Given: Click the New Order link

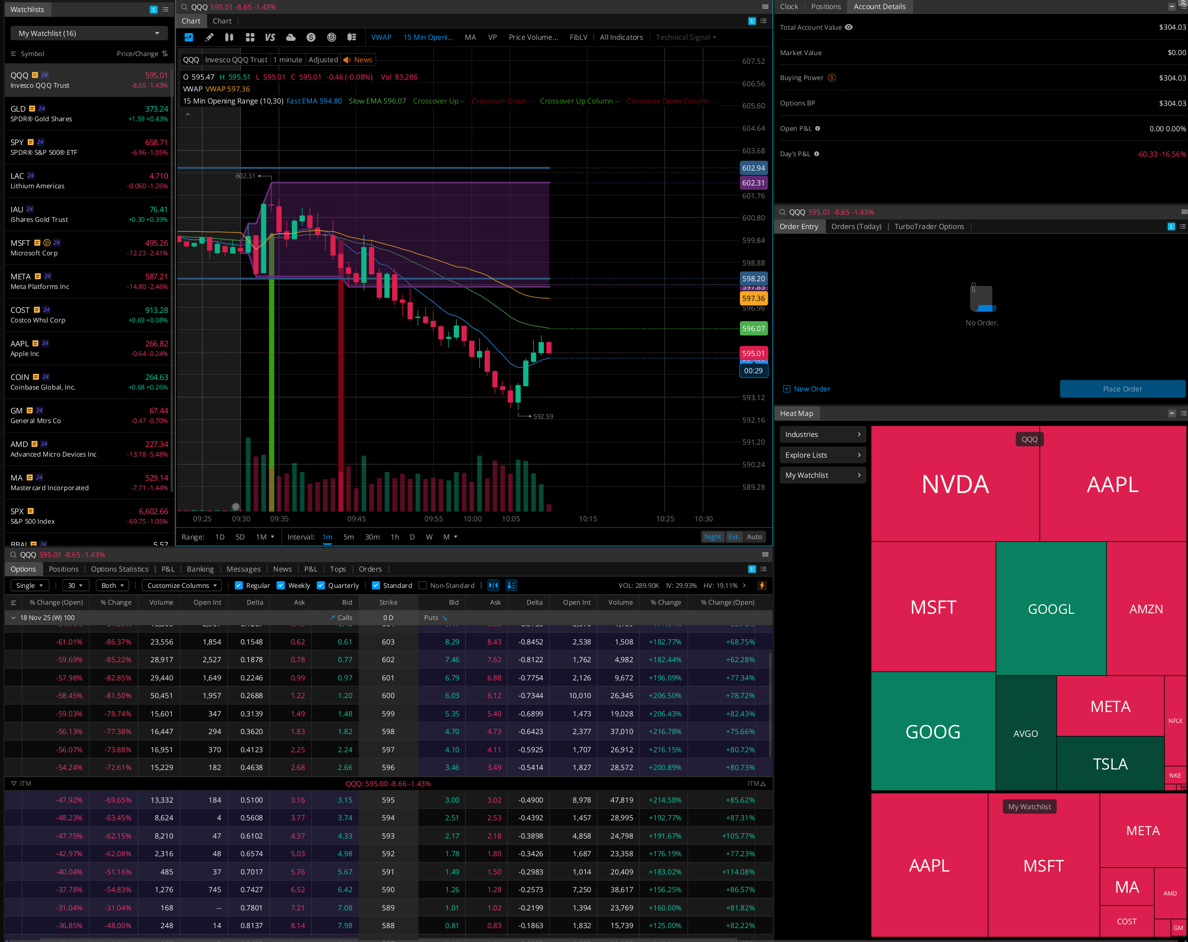Looking at the screenshot, I should (x=811, y=389).
